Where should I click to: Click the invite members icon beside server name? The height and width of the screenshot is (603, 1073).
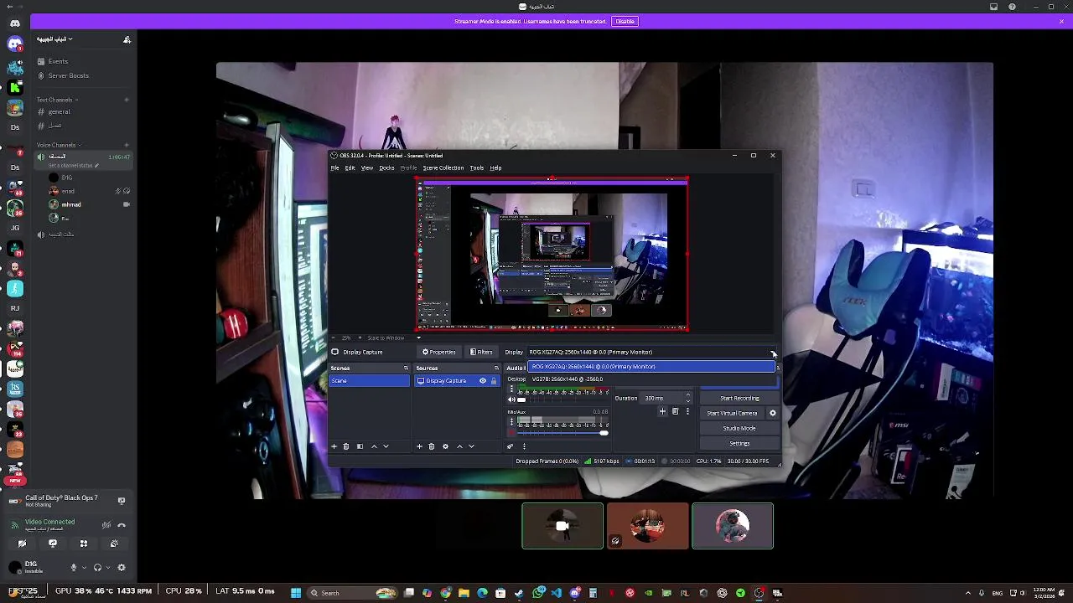coord(127,39)
